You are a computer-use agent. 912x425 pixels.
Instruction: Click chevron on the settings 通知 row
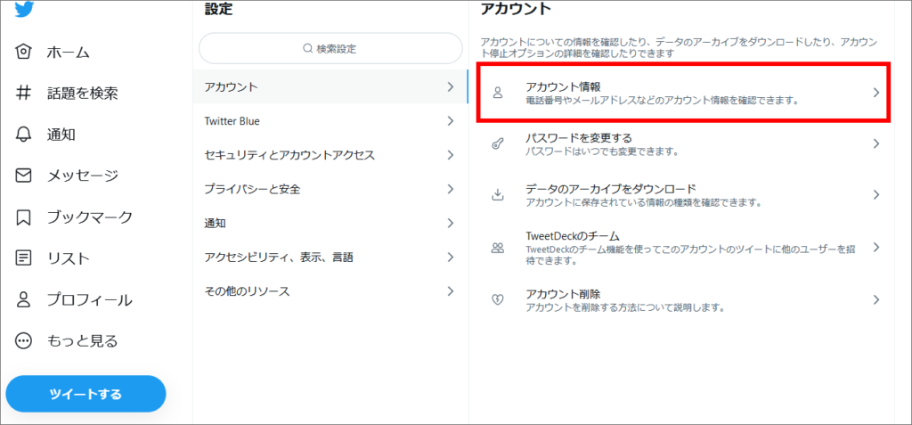pyautogui.click(x=450, y=223)
